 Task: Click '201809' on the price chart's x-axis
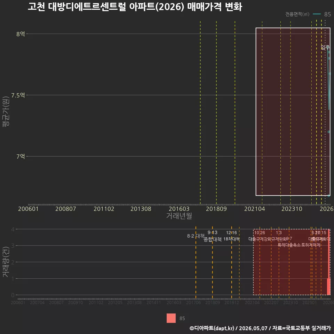pos(216,209)
